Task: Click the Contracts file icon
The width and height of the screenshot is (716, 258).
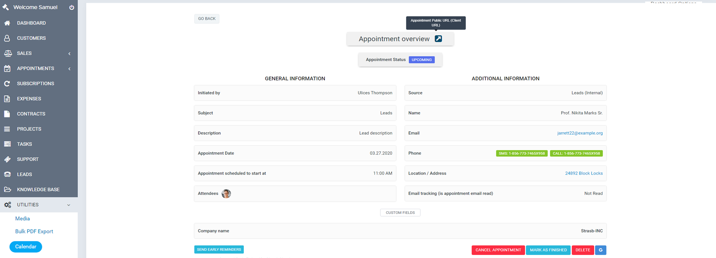Action: tap(7, 114)
